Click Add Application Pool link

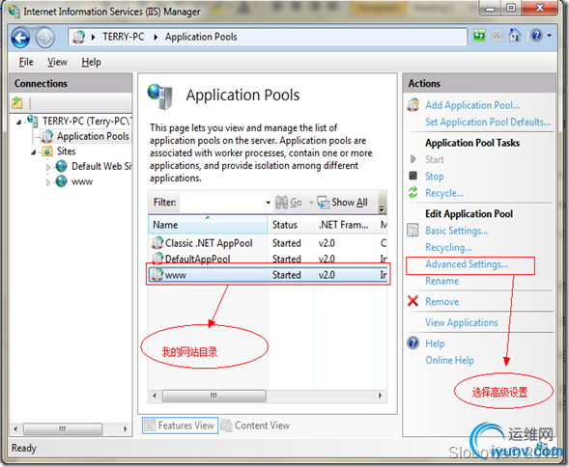[472, 105]
